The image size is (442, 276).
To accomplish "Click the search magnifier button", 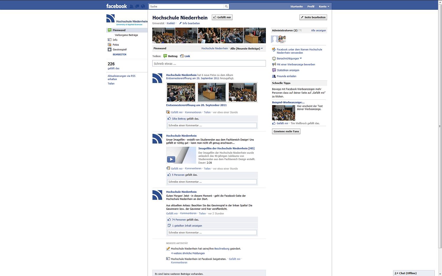I will [x=226, y=6].
